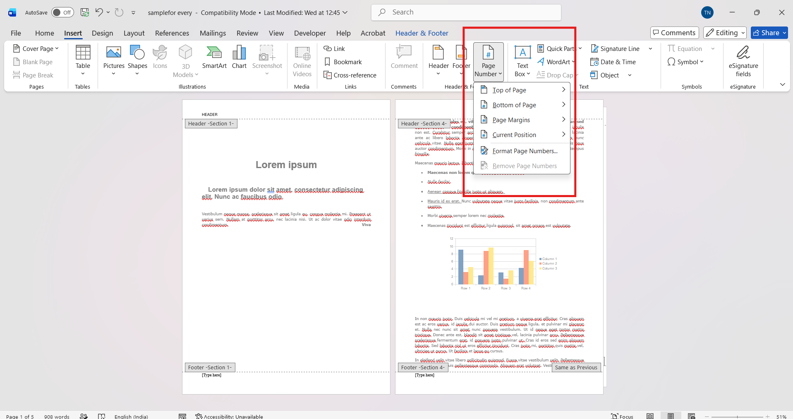Open the Header options

point(438,60)
